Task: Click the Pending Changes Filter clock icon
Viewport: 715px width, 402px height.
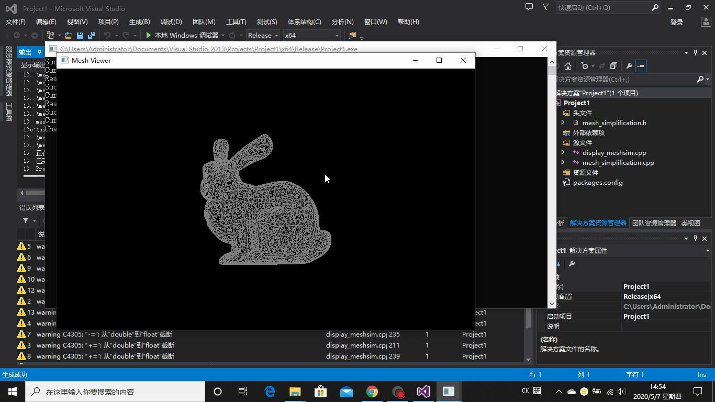Action: point(585,66)
